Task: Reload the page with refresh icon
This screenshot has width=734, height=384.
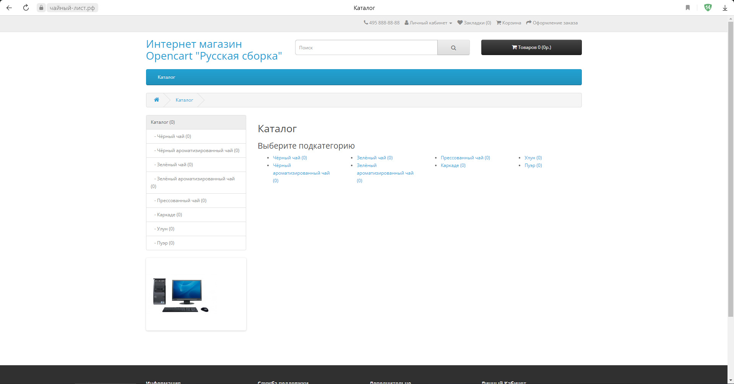Action: 26,8
